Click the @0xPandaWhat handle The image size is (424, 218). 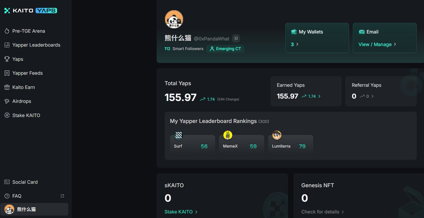point(212,39)
